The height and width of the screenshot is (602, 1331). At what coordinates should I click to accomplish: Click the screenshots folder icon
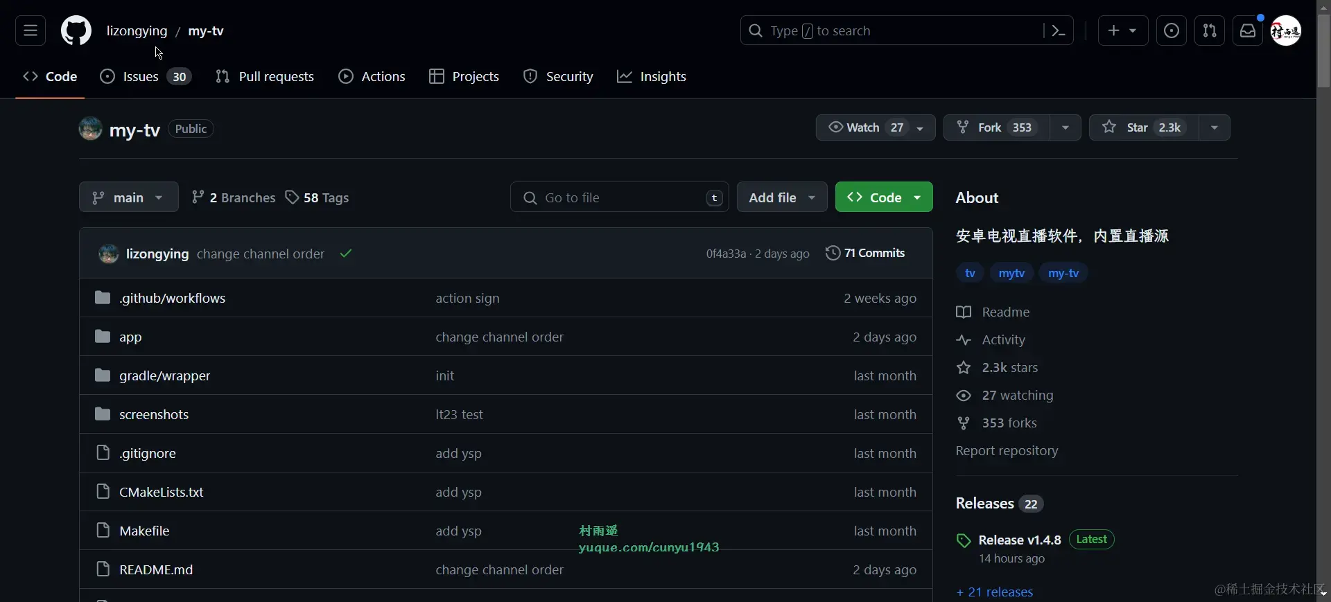point(103,414)
